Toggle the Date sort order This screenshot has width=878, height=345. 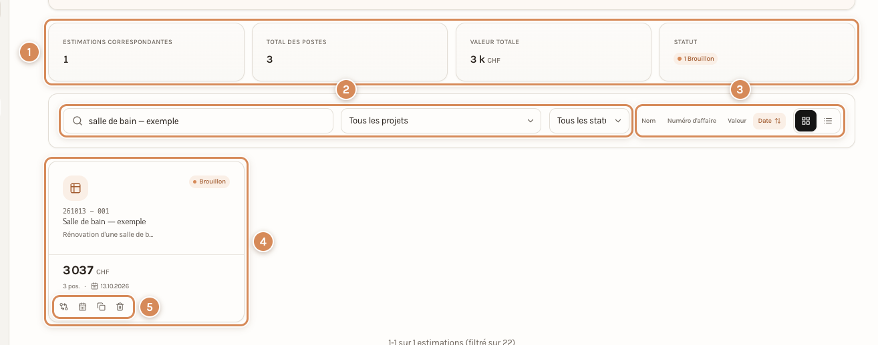click(x=769, y=121)
